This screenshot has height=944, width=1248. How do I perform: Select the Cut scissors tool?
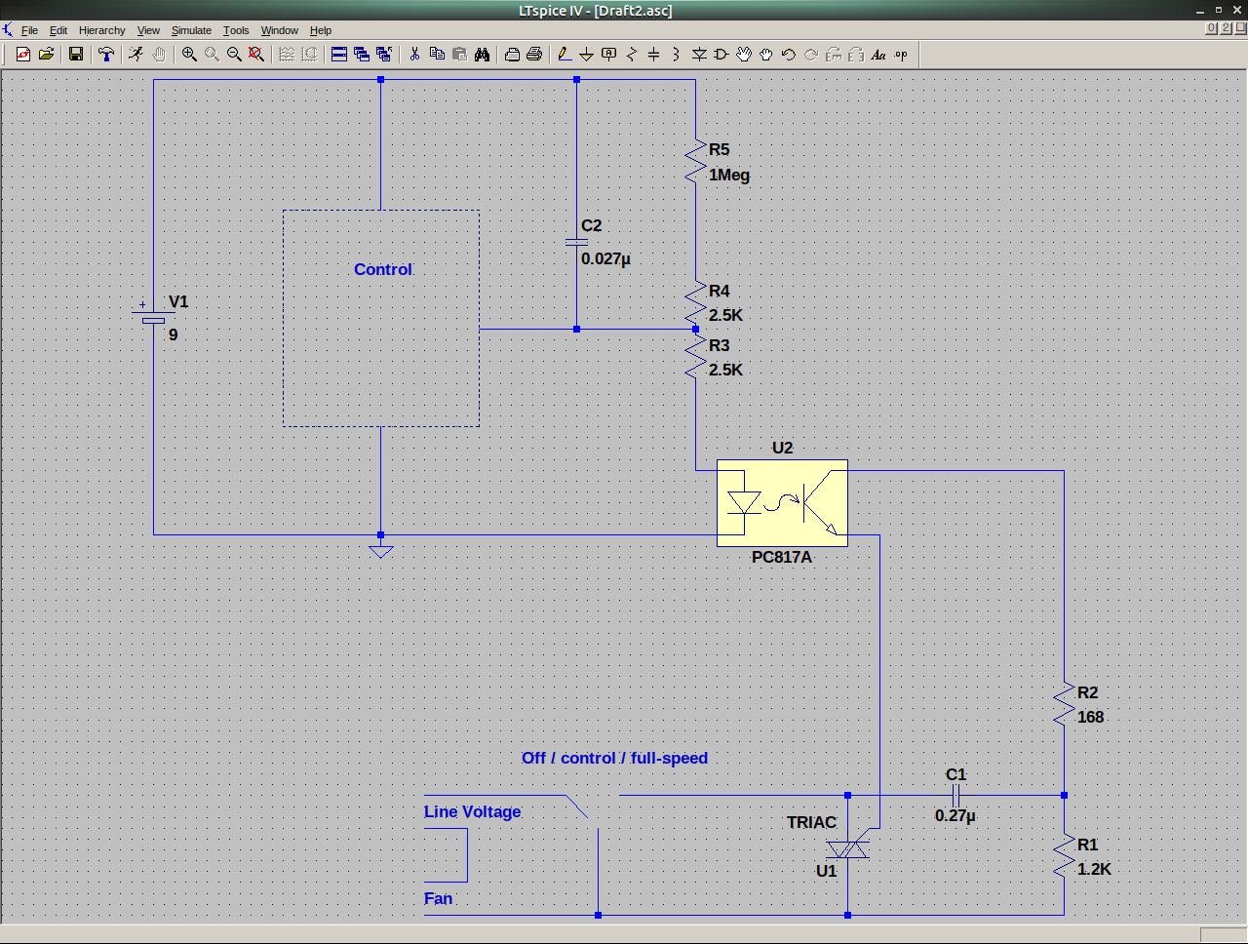[x=414, y=55]
